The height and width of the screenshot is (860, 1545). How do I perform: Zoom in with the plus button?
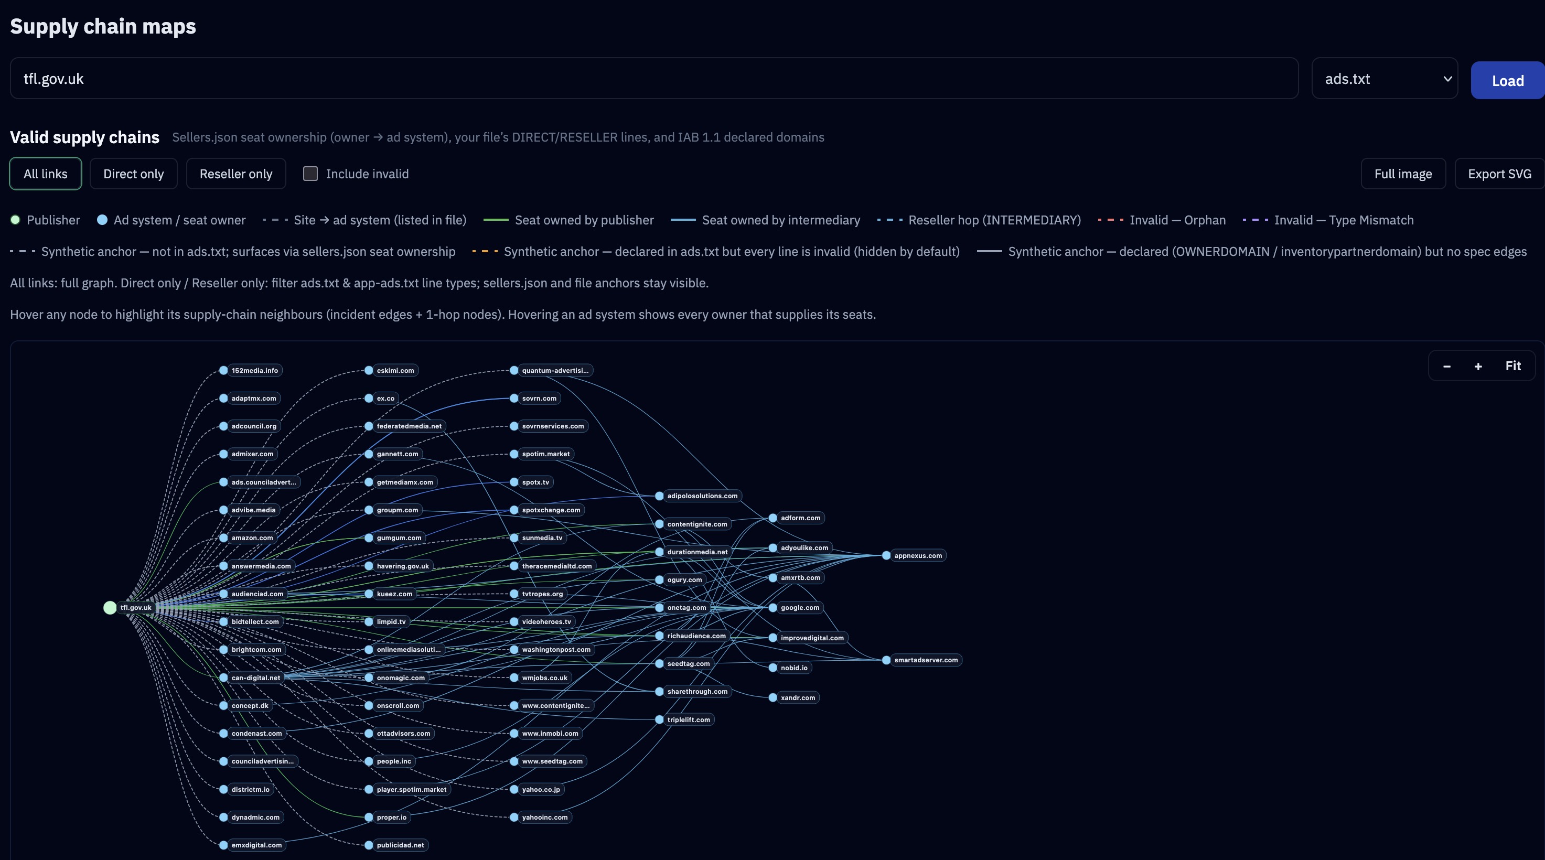point(1478,366)
